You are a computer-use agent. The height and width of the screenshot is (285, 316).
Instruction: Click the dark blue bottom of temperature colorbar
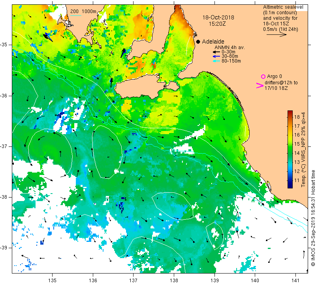[x=290, y=186]
